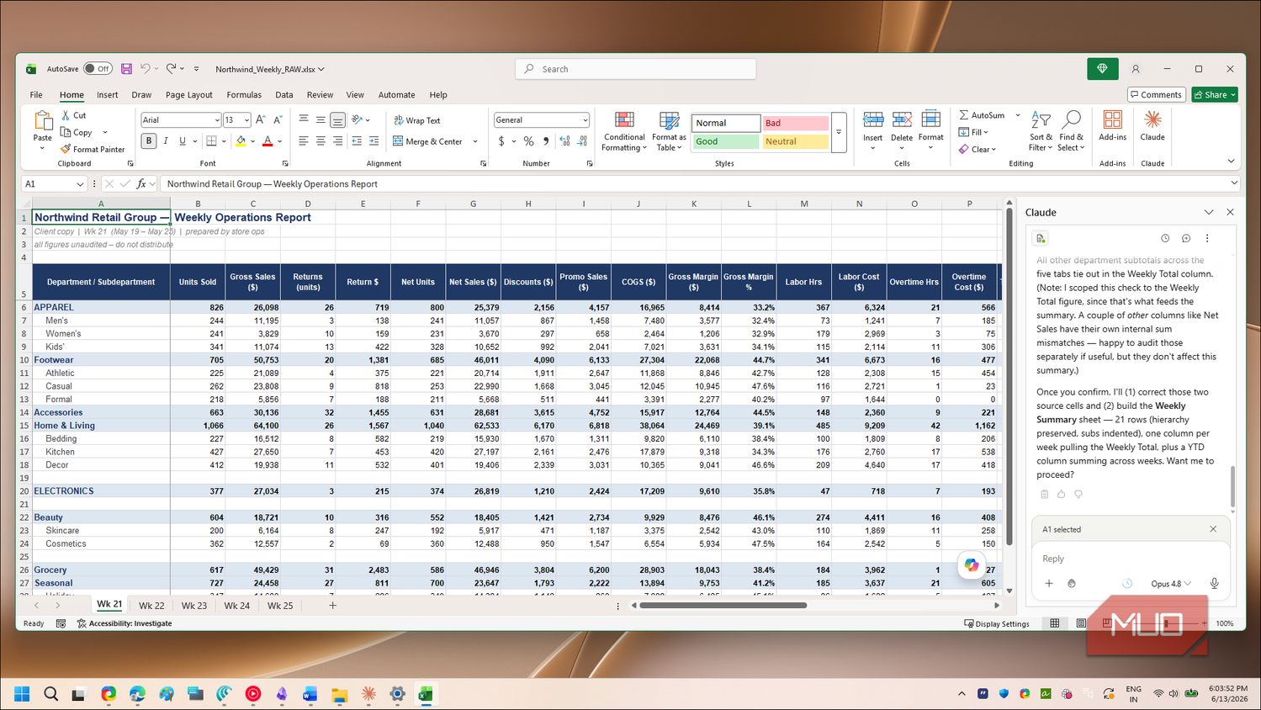The height and width of the screenshot is (710, 1261).
Task: Decrease decimal places
Action: [x=583, y=141]
